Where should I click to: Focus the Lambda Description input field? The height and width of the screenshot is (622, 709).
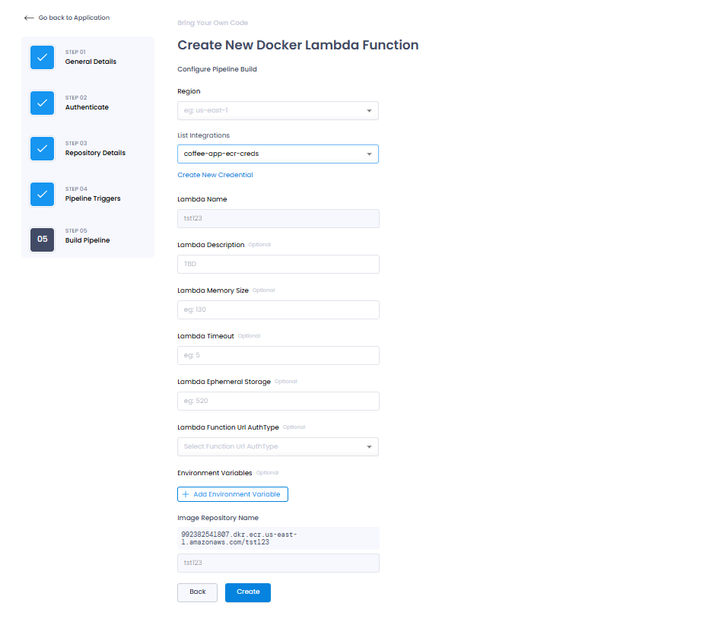278,264
